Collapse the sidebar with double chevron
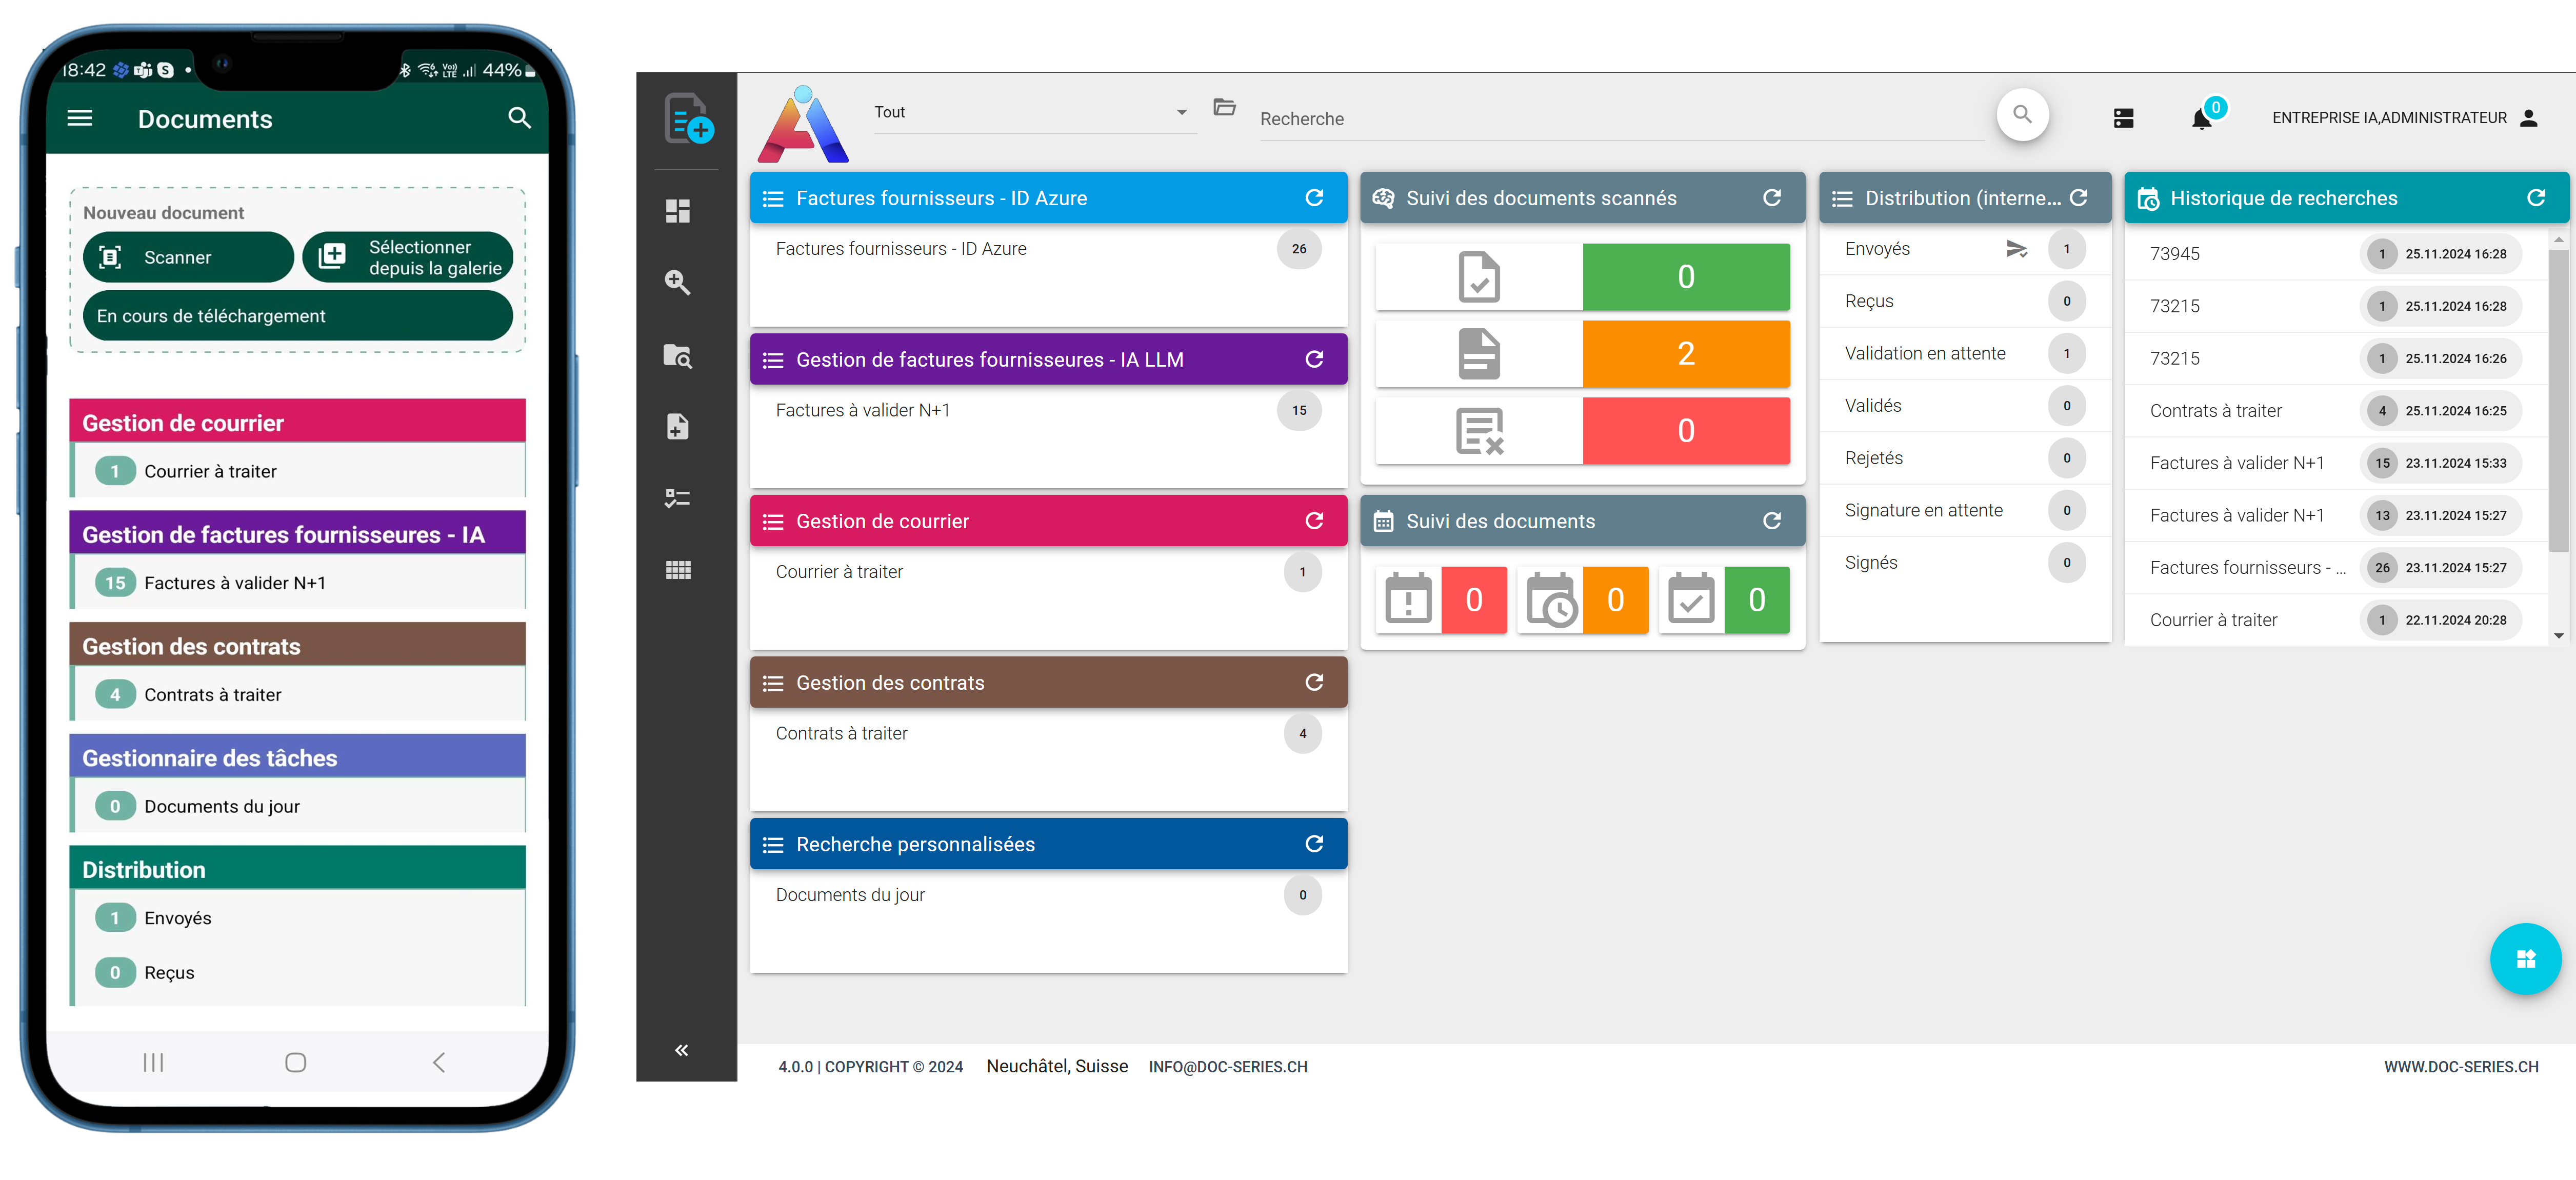Viewport: 2576px width, 1180px height. coord(681,1049)
